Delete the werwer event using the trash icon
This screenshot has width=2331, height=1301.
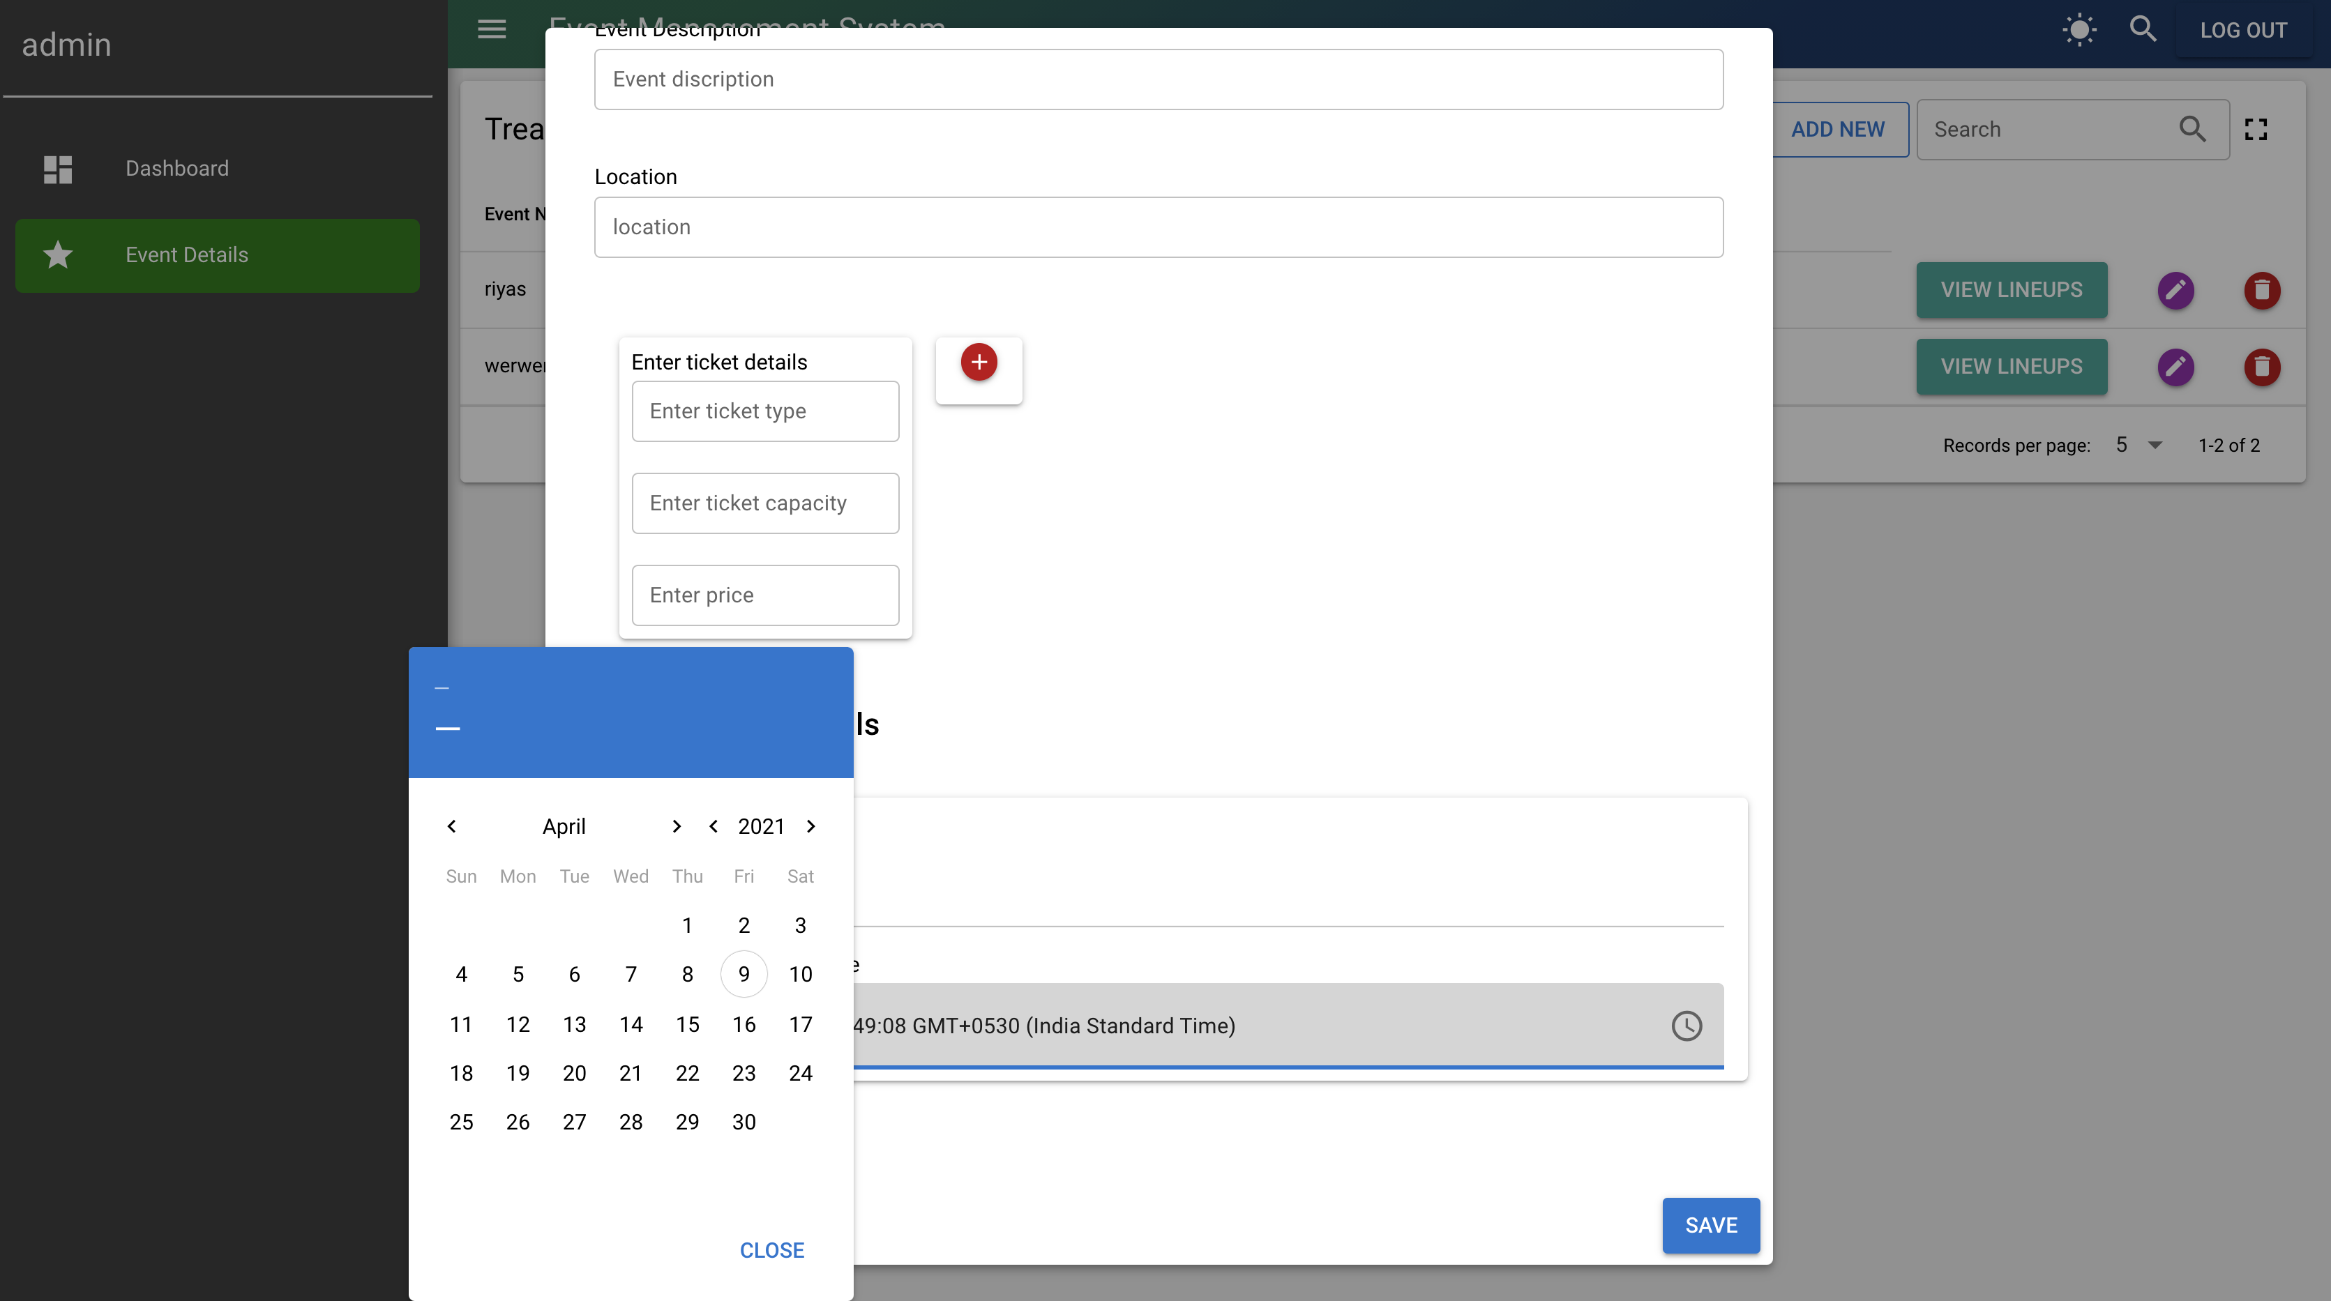2262,367
